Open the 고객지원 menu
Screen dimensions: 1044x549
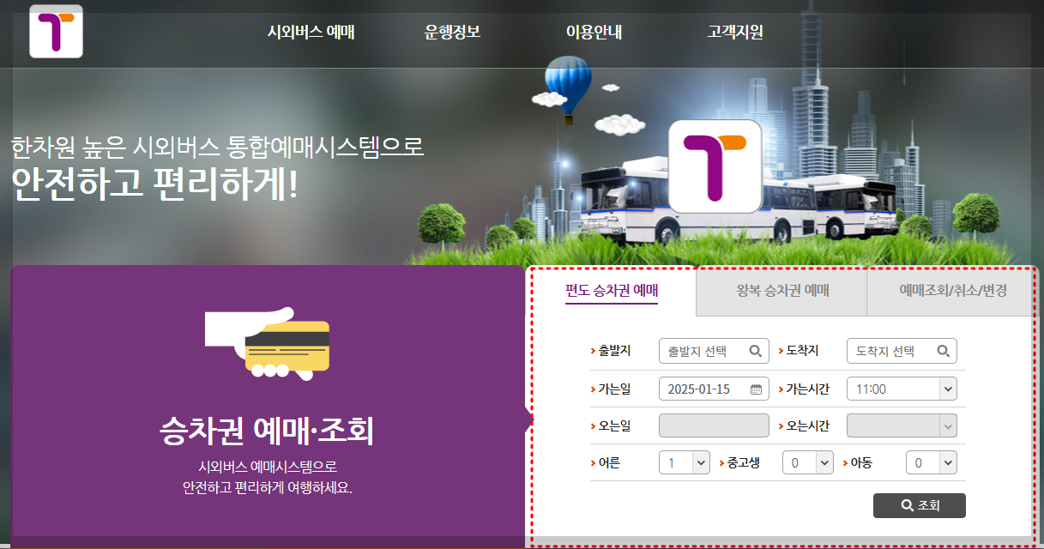coord(733,31)
